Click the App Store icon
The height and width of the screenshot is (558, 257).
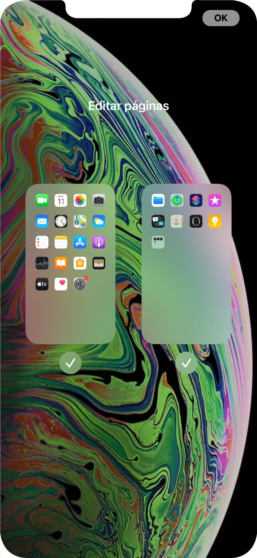pos(80,242)
